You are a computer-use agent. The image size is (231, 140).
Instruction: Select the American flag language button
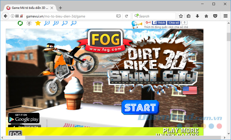pyautogui.click(x=190, y=90)
